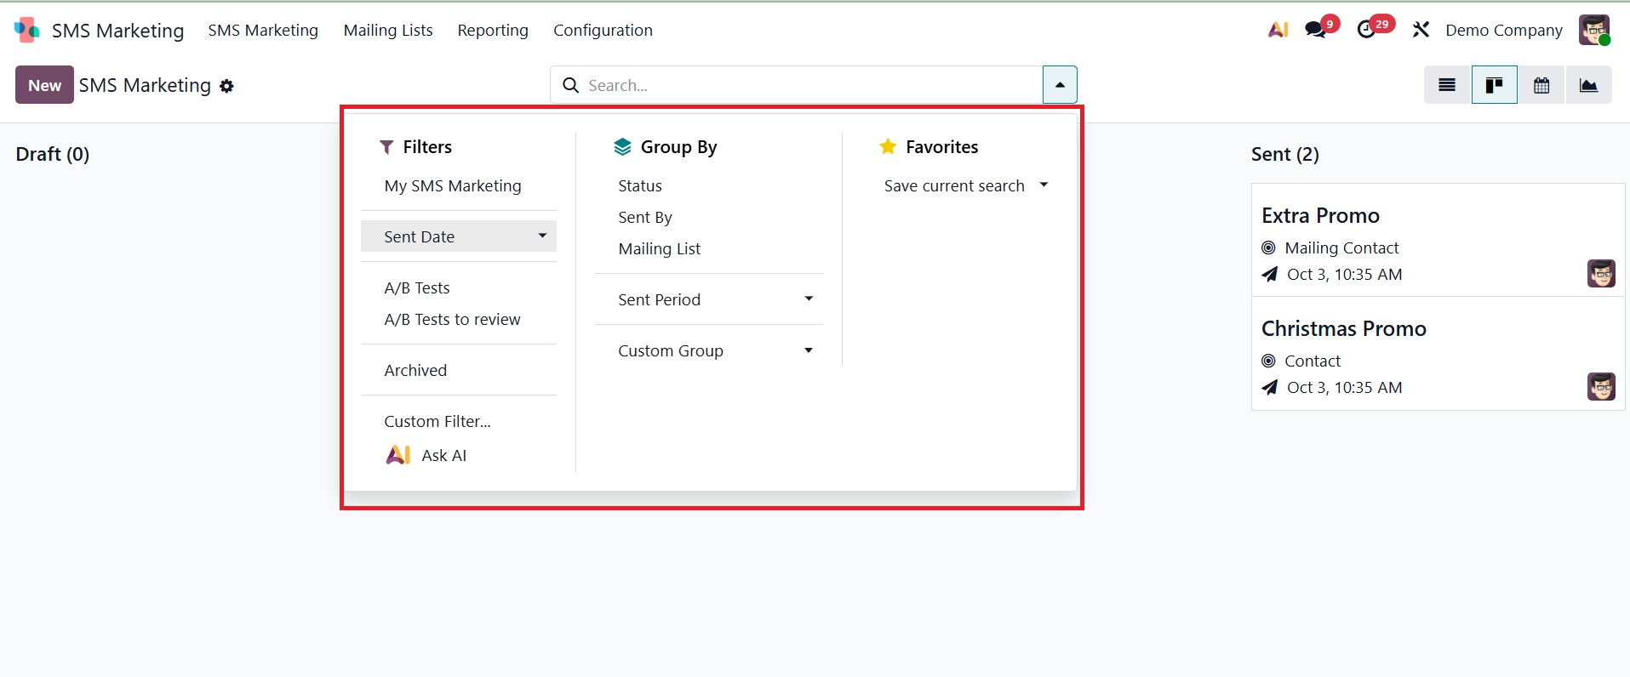Open the Reporting menu
The width and height of the screenshot is (1630, 677).
(493, 31)
